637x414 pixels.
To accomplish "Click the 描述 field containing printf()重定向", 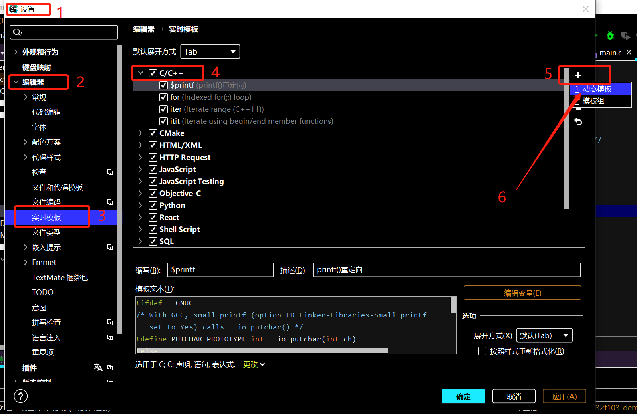I will tap(447, 269).
